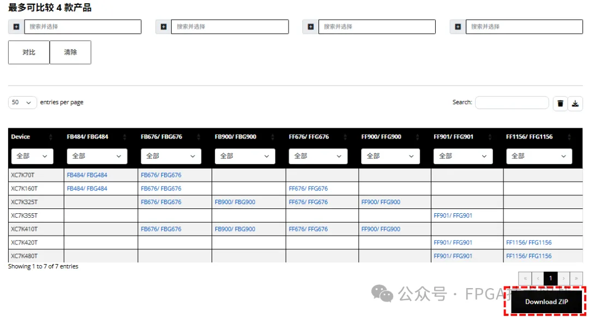589x317 pixels.
Task: Click the XC7K355T device cell
Action: (36, 216)
